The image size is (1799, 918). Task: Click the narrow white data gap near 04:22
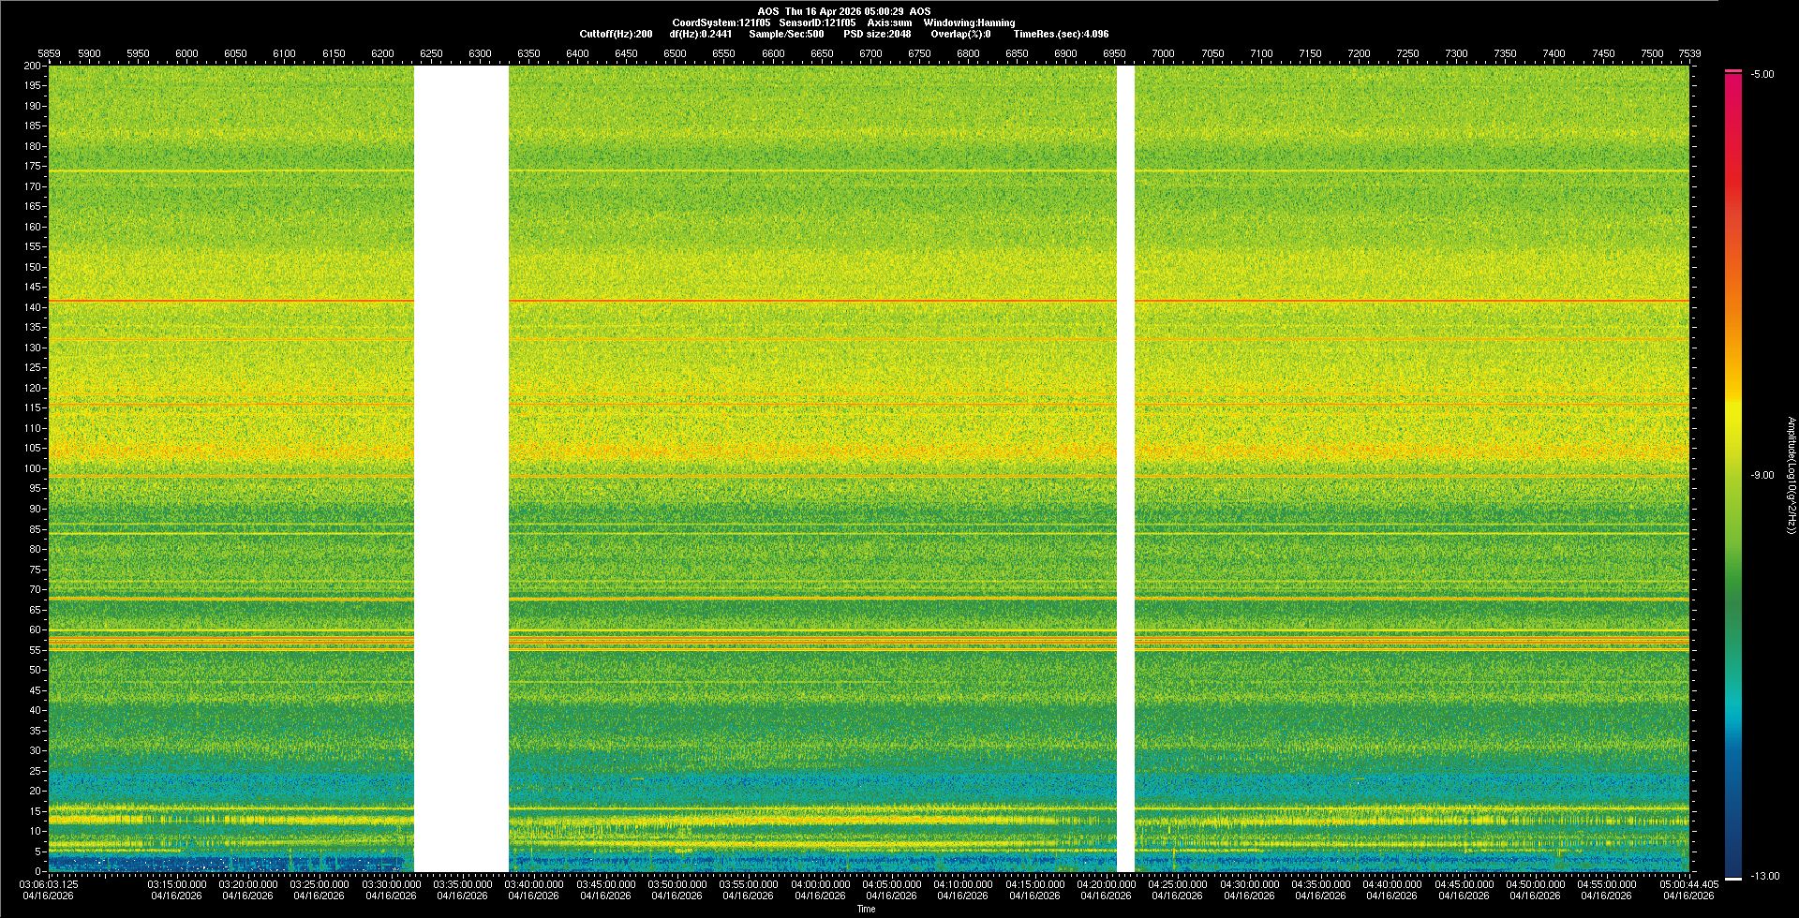pyautogui.click(x=1125, y=468)
